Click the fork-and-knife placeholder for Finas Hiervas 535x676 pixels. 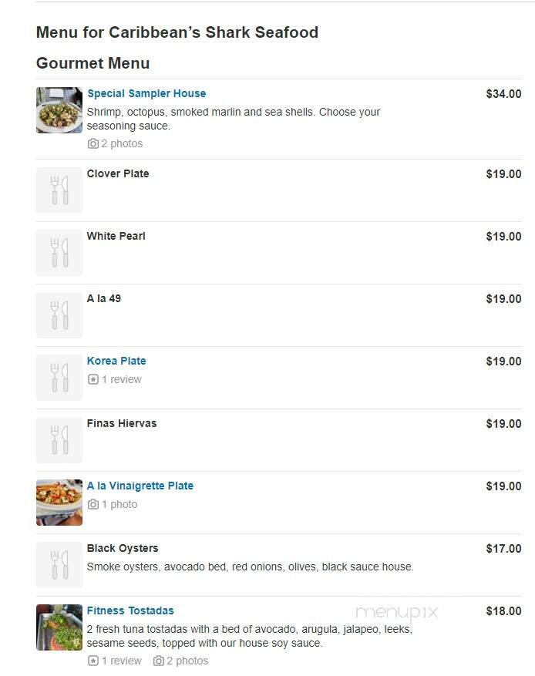click(59, 439)
